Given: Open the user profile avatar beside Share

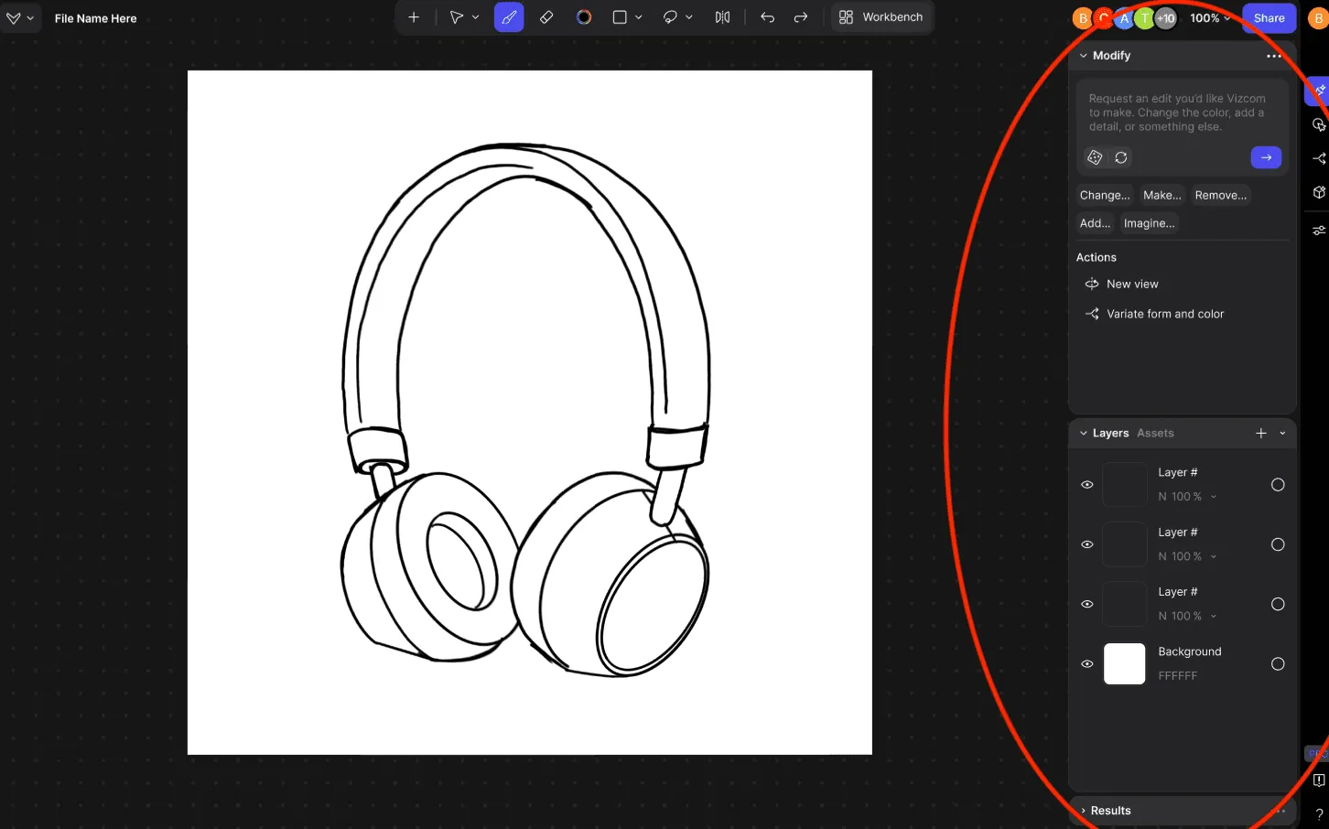Looking at the screenshot, I should (x=1318, y=18).
